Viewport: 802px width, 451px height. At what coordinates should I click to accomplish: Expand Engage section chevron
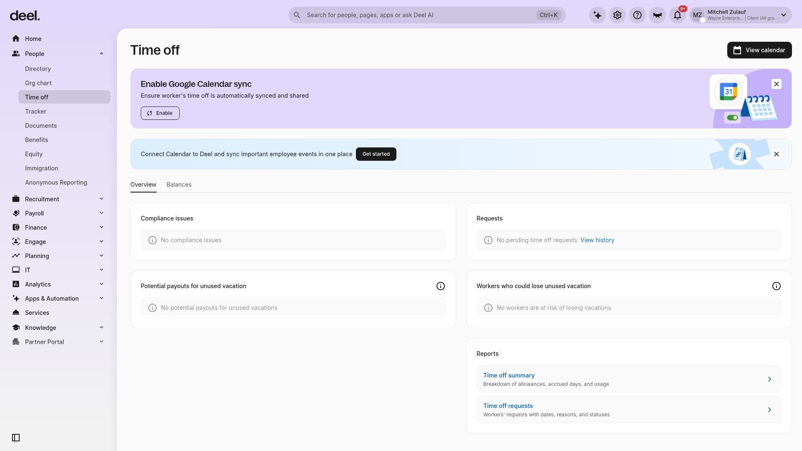pyautogui.click(x=102, y=241)
